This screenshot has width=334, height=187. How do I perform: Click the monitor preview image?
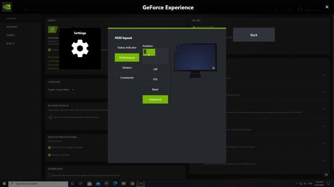195,60
